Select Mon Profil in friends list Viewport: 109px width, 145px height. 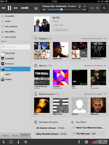(15, 53)
